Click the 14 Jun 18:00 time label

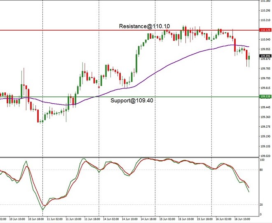click(148, 219)
